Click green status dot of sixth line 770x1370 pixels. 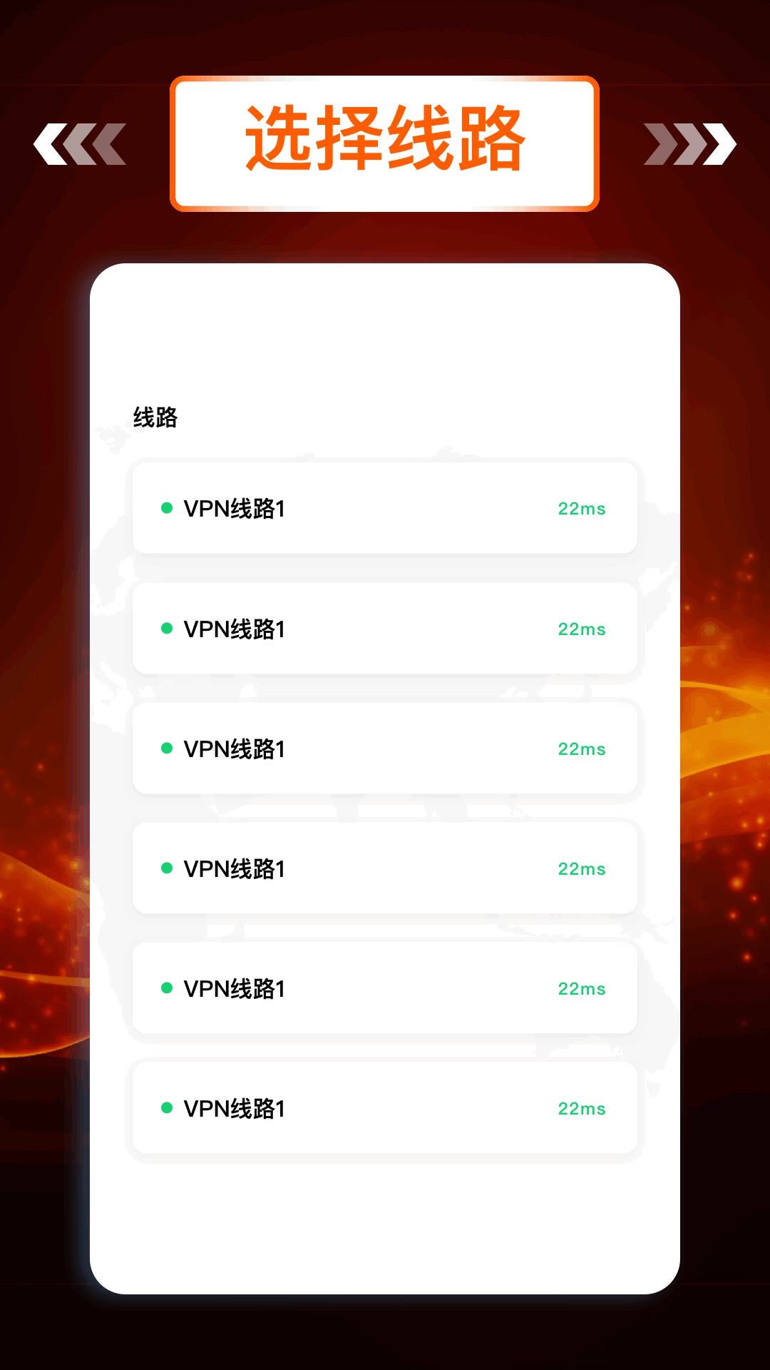click(x=167, y=1107)
